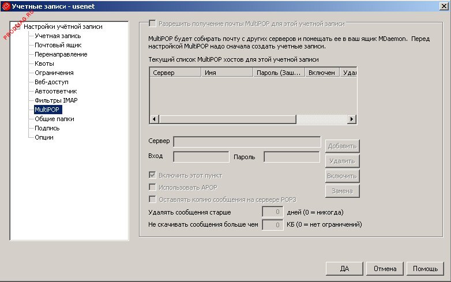Toggle the Включить этот пункт checkbox
The height and width of the screenshot is (282, 451).
(153, 175)
